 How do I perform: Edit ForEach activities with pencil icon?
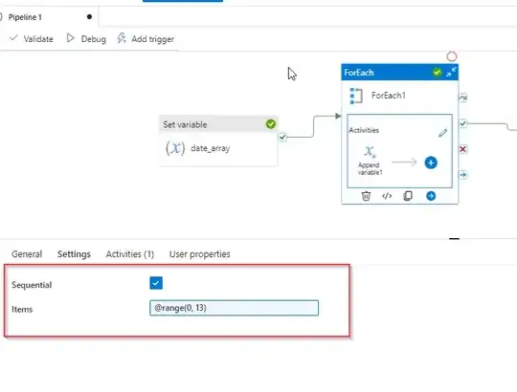click(x=443, y=133)
